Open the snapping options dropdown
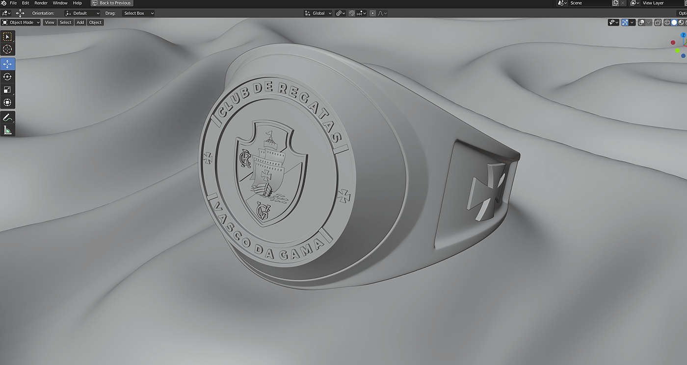Viewport: 687px width, 365px height. [x=361, y=13]
